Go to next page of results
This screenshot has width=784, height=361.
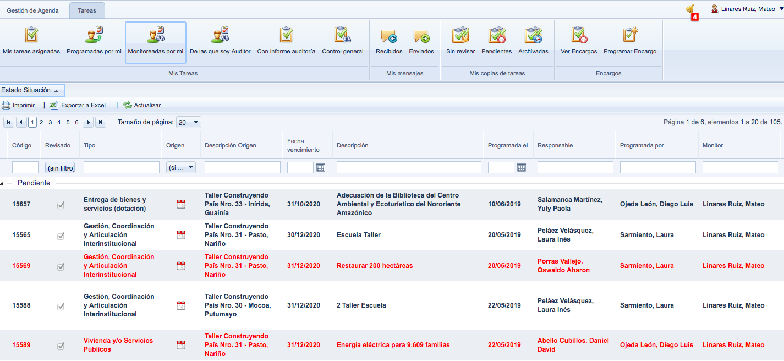[x=89, y=122]
